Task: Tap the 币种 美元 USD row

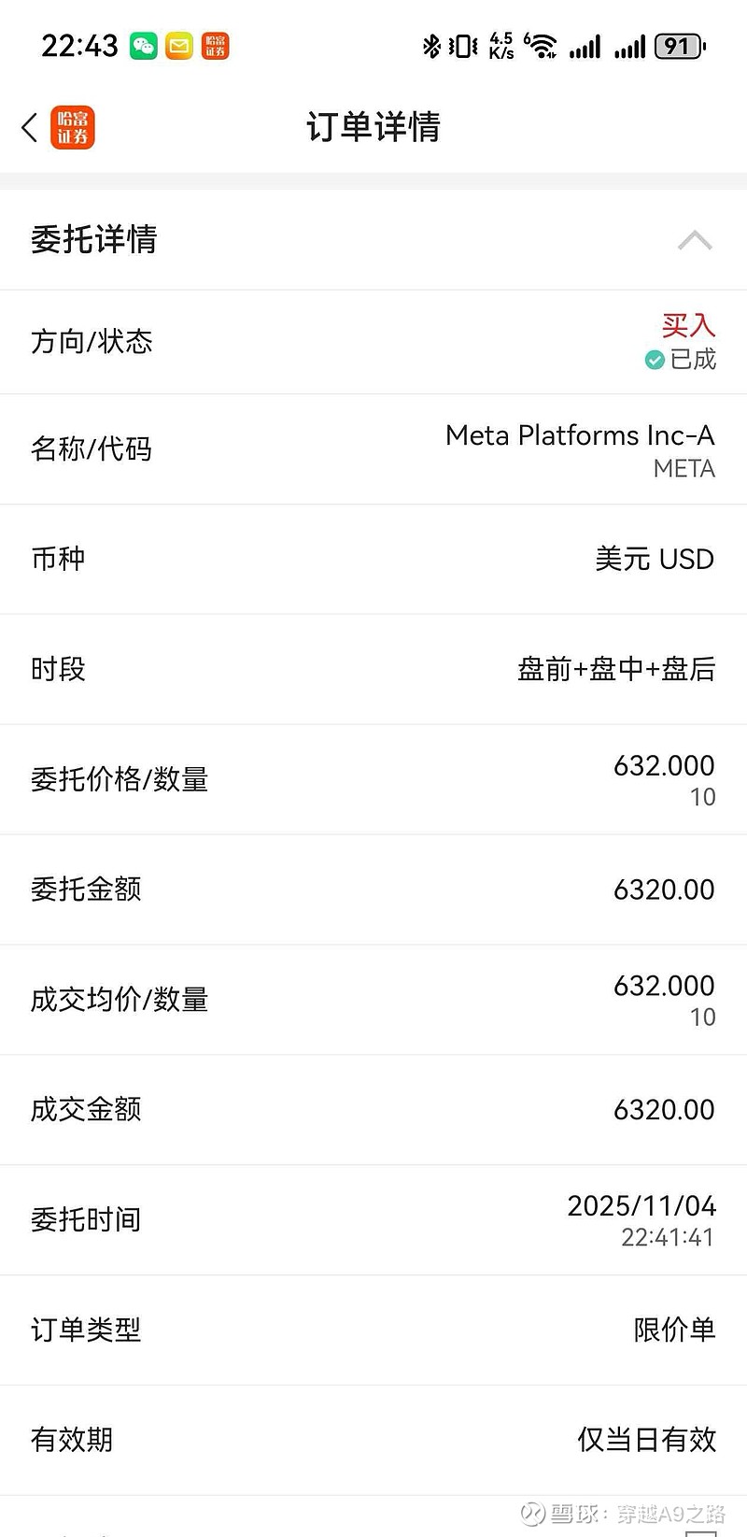Action: 373,559
